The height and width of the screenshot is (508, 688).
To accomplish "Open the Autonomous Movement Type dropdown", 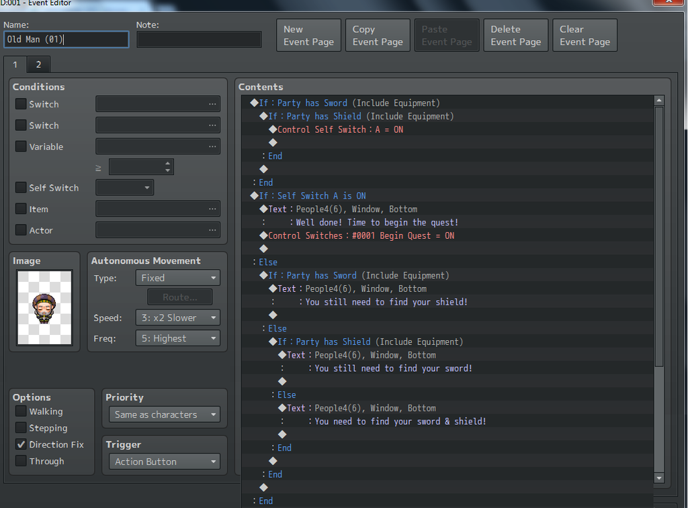I will click(177, 278).
